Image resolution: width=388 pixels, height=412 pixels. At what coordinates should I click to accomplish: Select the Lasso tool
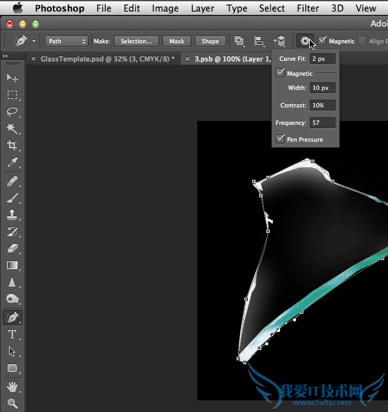pos(12,111)
